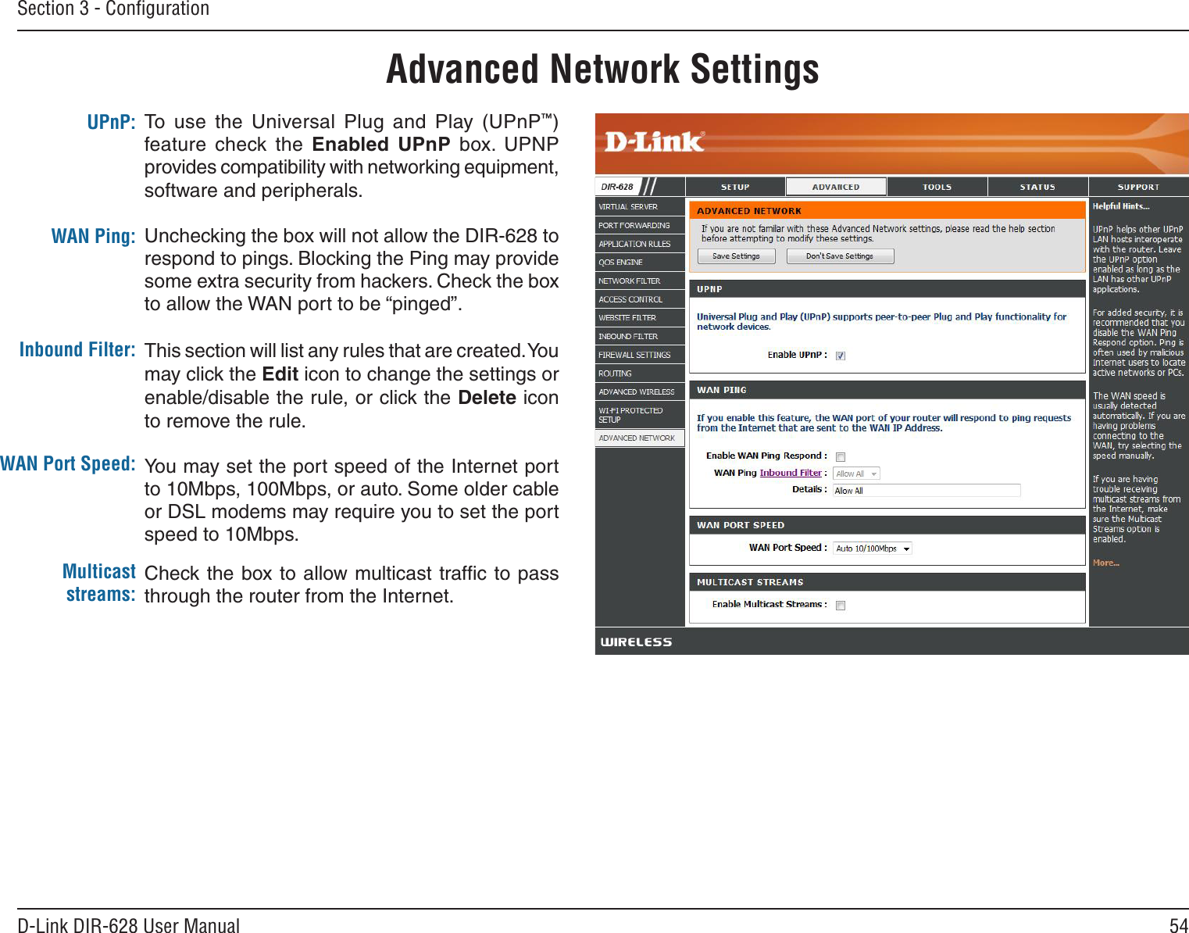The width and height of the screenshot is (1189, 933).
Task: Check the Enable Multicast Streams box
Action: (841, 606)
